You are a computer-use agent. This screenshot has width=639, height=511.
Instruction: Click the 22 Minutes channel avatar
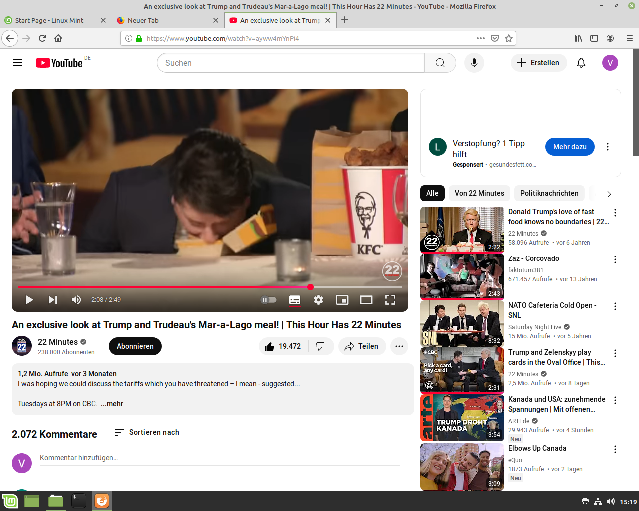(x=22, y=346)
